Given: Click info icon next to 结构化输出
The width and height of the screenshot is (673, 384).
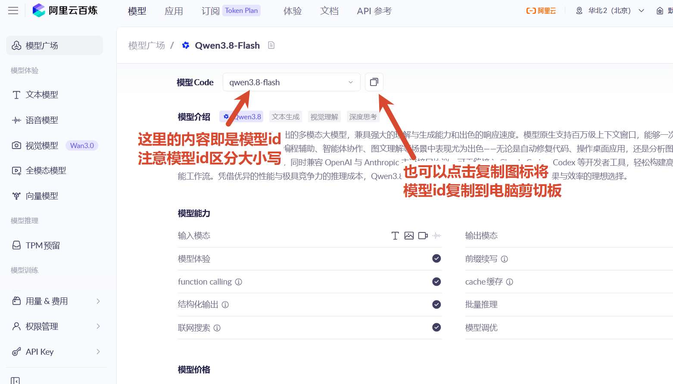Looking at the screenshot, I should [225, 305].
